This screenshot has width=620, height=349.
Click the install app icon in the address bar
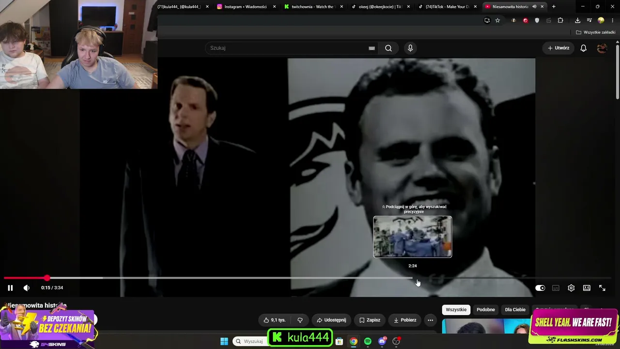pyautogui.click(x=487, y=20)
